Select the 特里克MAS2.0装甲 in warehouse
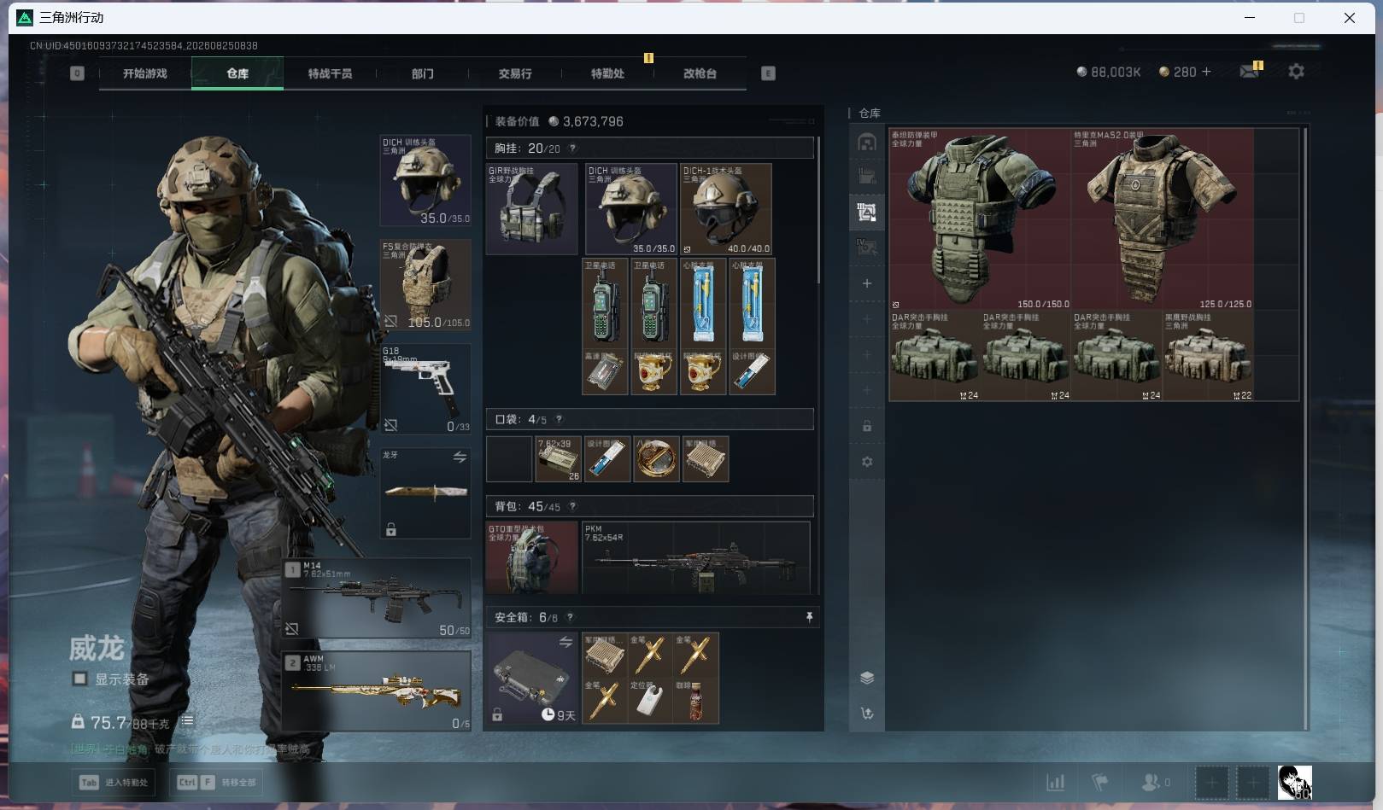The width and height of the screenshot is (1383, 810). point(1163,219)
